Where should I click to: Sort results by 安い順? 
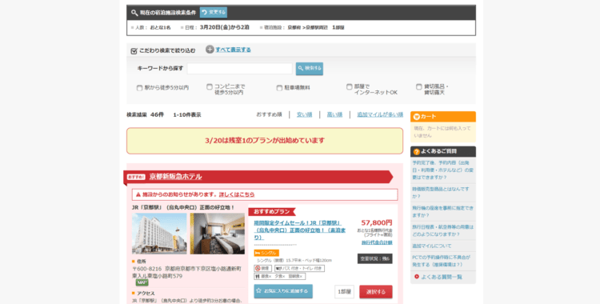coord(305,114)
